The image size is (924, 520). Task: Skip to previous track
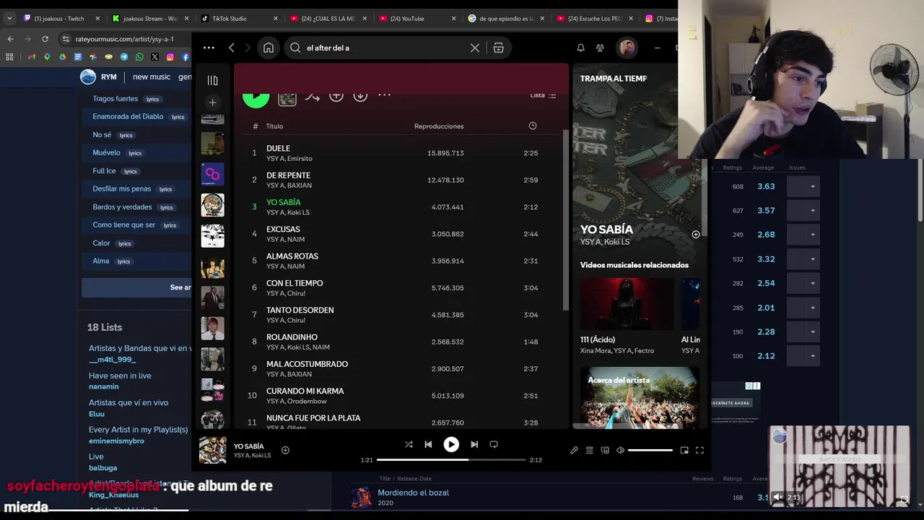point(428,444)
